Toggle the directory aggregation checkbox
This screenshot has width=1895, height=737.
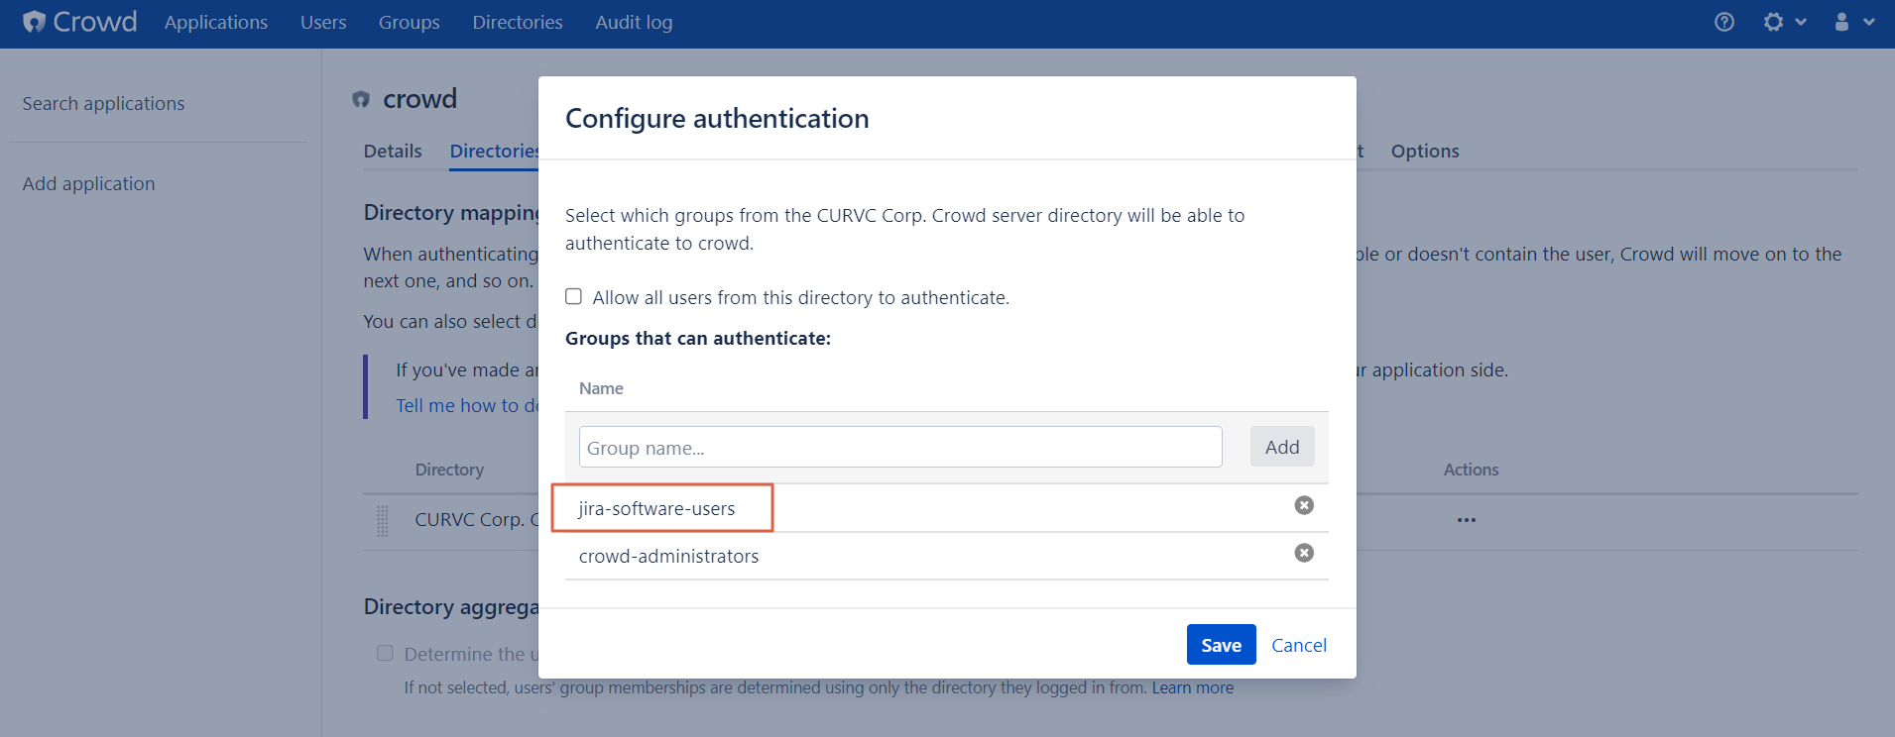point(385,653)
